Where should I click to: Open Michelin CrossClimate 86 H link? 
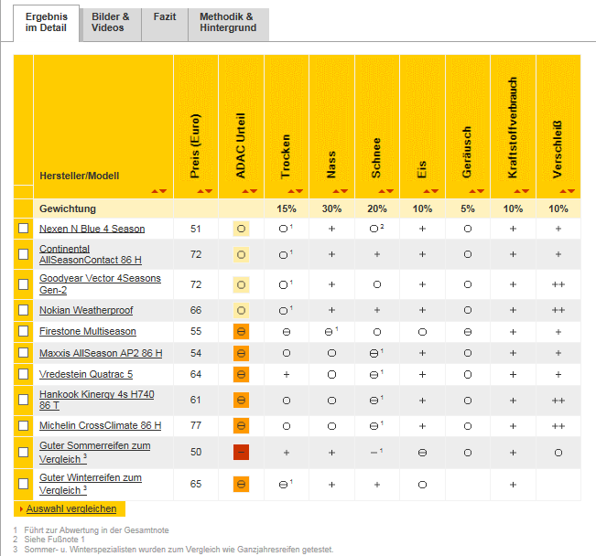[x=101, y=425]
